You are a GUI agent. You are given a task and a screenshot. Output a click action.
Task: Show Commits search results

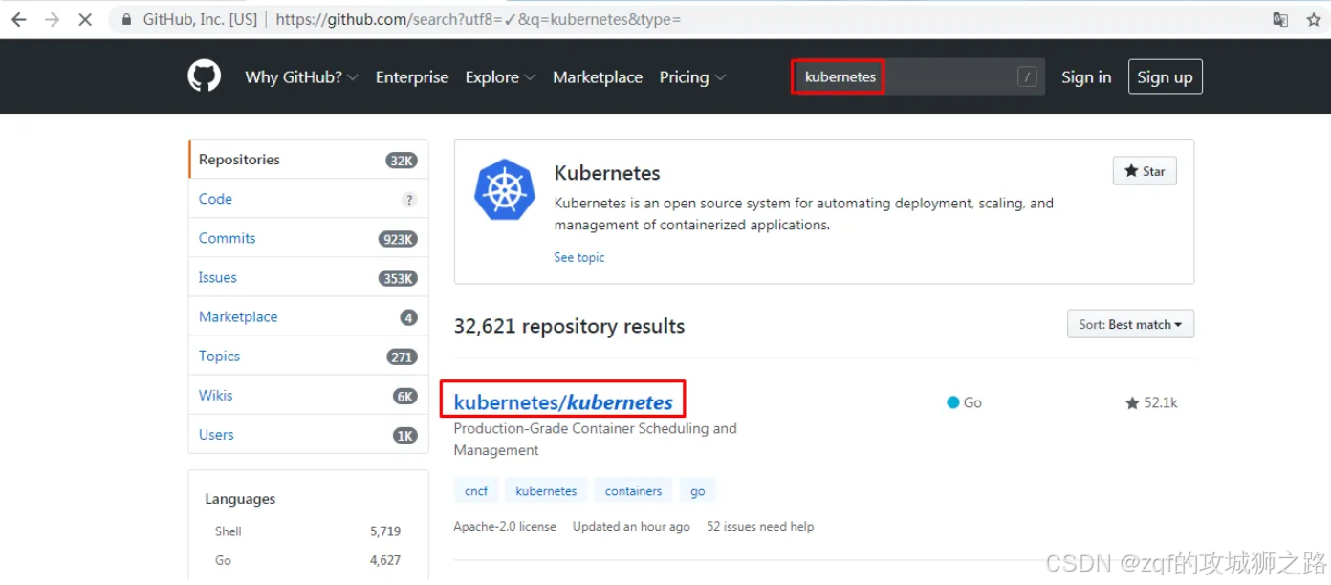point(309,238)
